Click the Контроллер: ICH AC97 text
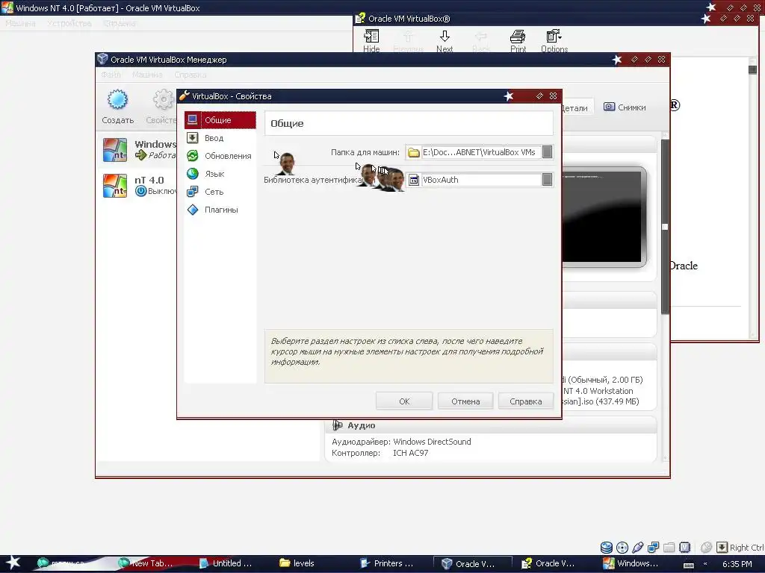 click(380, 453)
